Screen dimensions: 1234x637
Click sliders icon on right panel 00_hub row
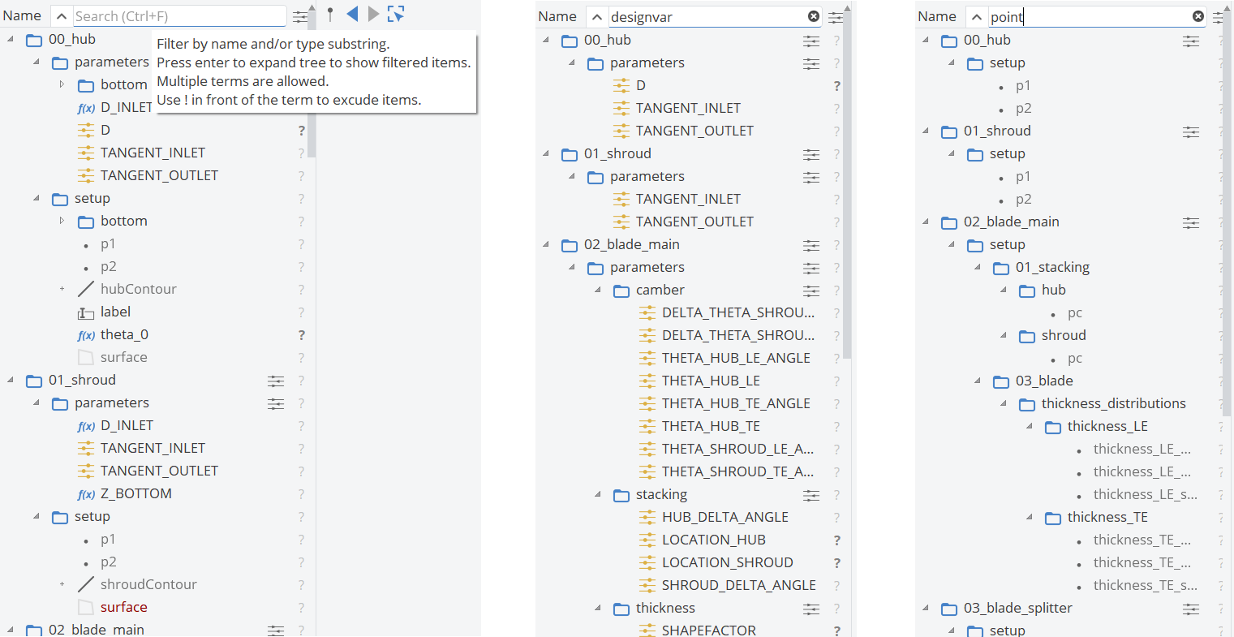tap(1191, 41)
